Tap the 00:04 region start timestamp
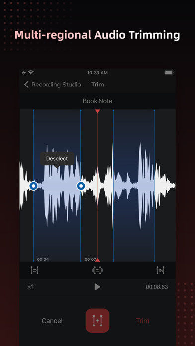195x346 pixels. click(43, 259)
